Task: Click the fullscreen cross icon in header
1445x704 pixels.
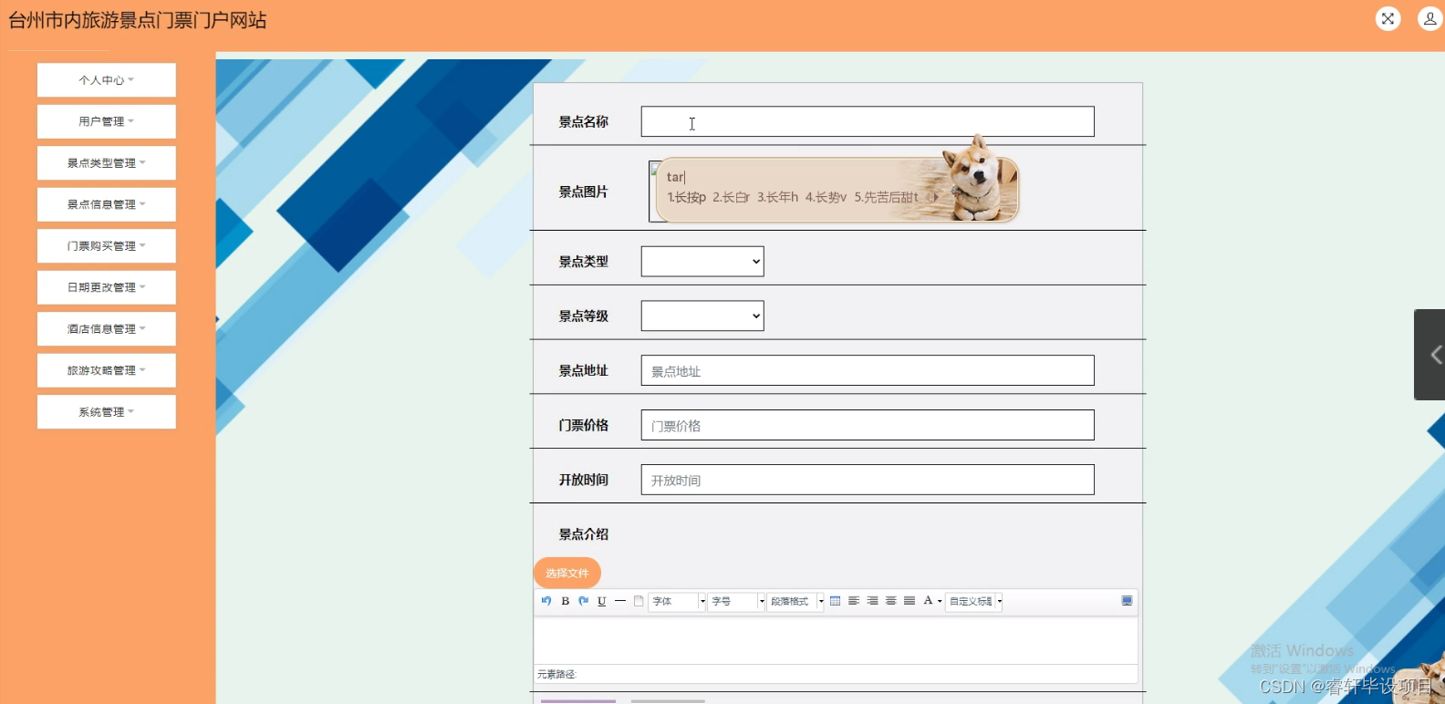Action: coord(1388,18)
